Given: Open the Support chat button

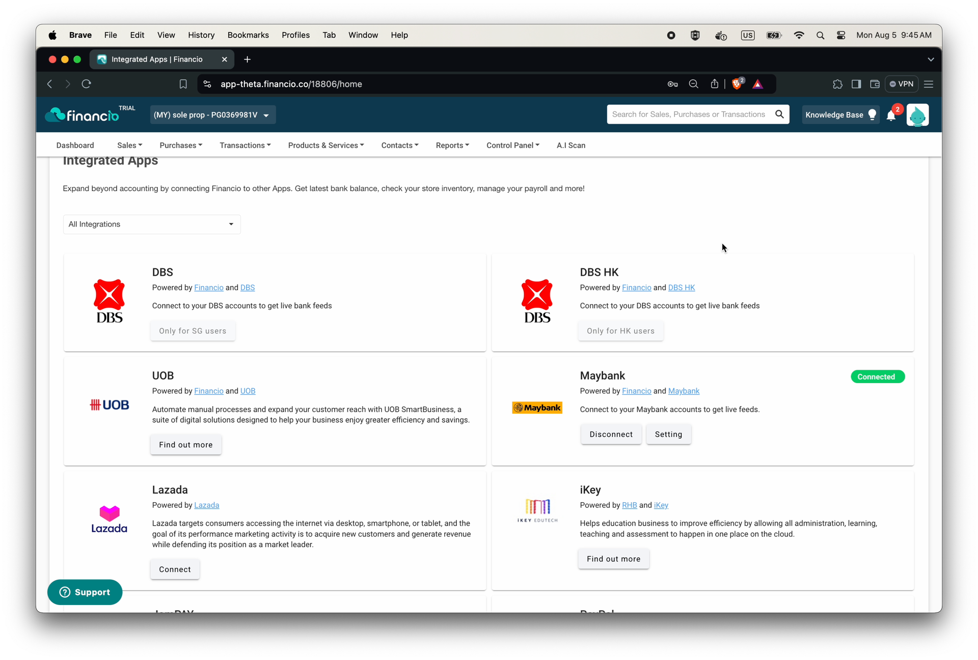Looking at the screenshot, I should pos(85,592).
